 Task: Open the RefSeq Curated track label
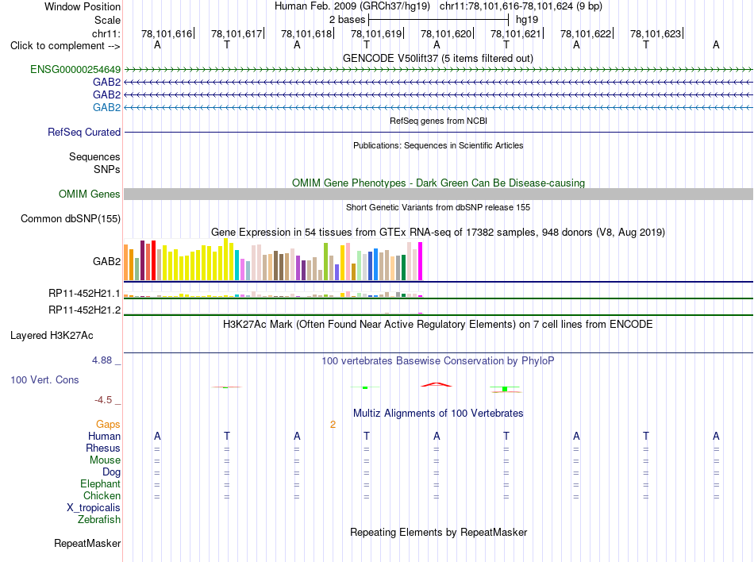click(84, 133)
